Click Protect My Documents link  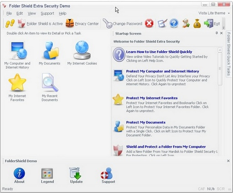[x=145, y=123]
